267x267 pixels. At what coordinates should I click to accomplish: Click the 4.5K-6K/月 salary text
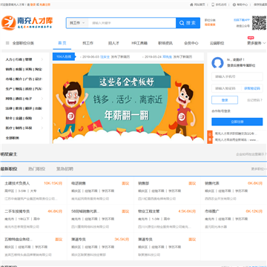pyautogui.click(x=187, y=211)
